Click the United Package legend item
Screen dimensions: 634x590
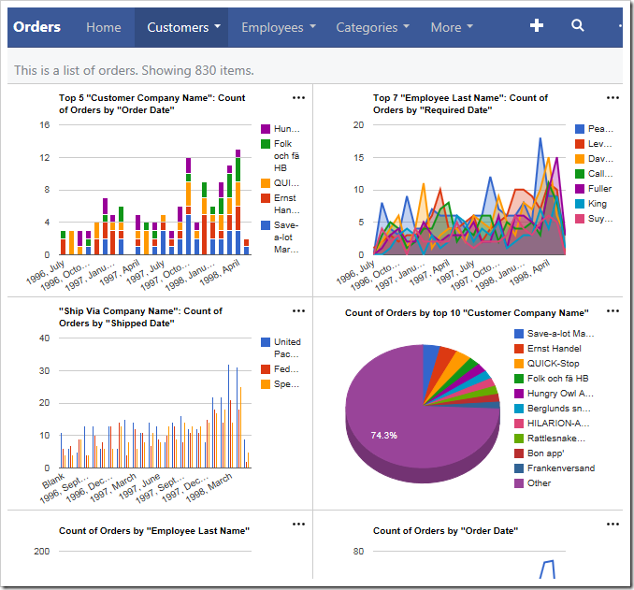tap(281, 348)
